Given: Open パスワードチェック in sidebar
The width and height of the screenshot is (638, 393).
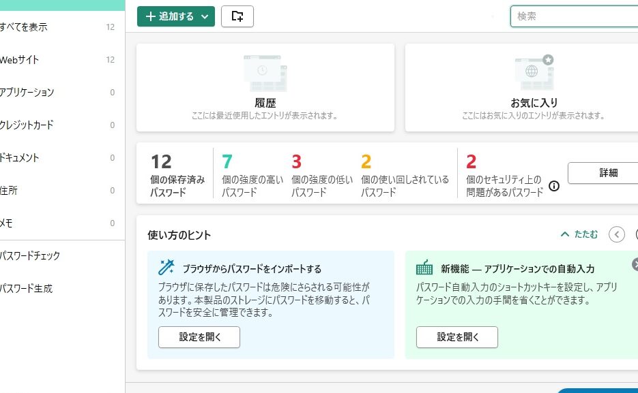Looking at the screenshot, I should [x=30, y=256].
